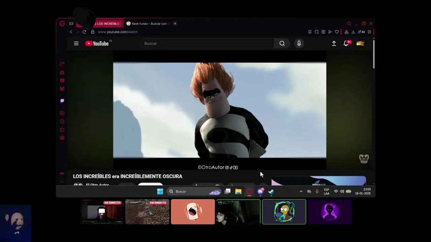
Task: Open the third red sidebar icon
Action: pos(62,81)
